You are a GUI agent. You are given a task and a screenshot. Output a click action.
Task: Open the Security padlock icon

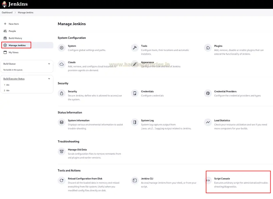coord(62,93)
